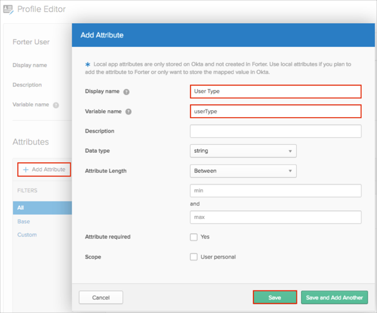This screenshot has height=313, width=377.
Task: Click the empty Description input field
Action: [x=275, y=131]
